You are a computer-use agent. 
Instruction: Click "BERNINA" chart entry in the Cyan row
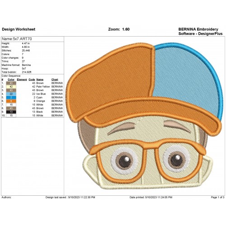57,98
